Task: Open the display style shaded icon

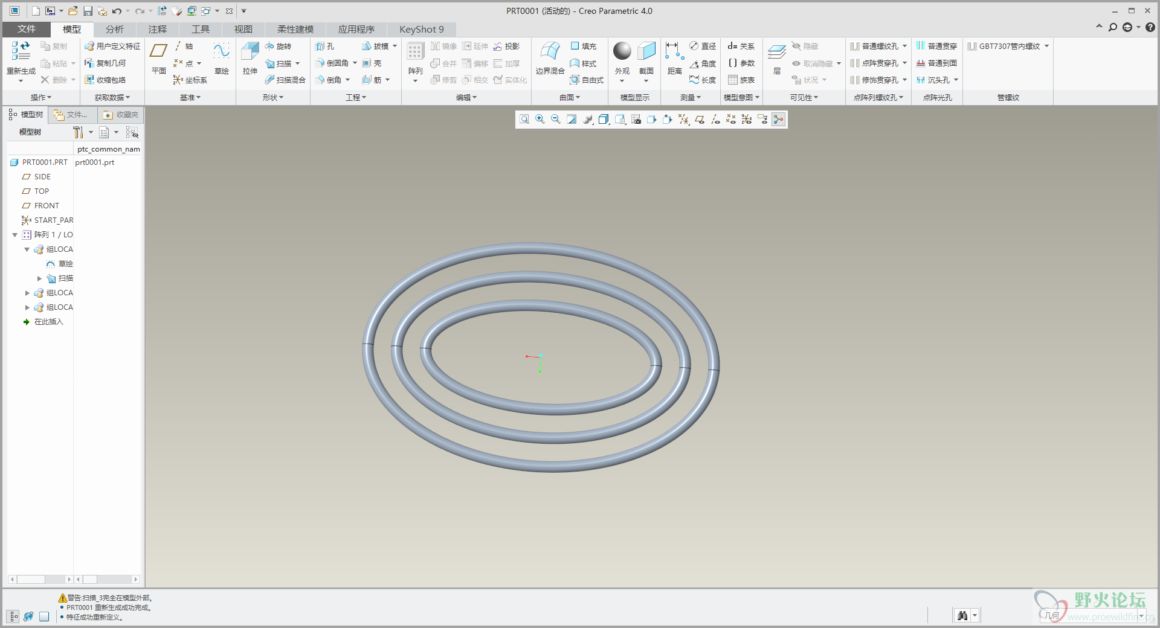Action: click(604, 120)
